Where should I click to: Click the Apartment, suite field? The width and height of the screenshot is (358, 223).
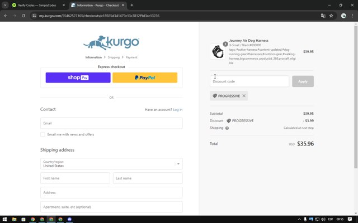pos(111,207)
